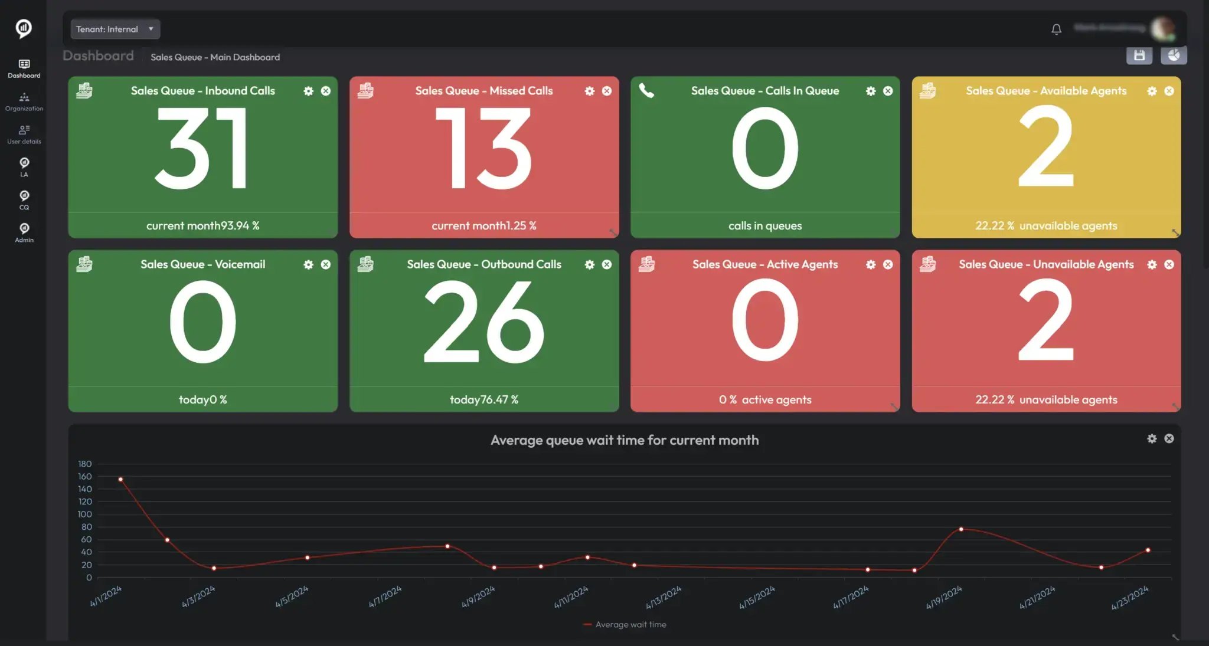
Task: Open the CQ sidebar item
Action: pyautogui.click(x=24, y=201)
